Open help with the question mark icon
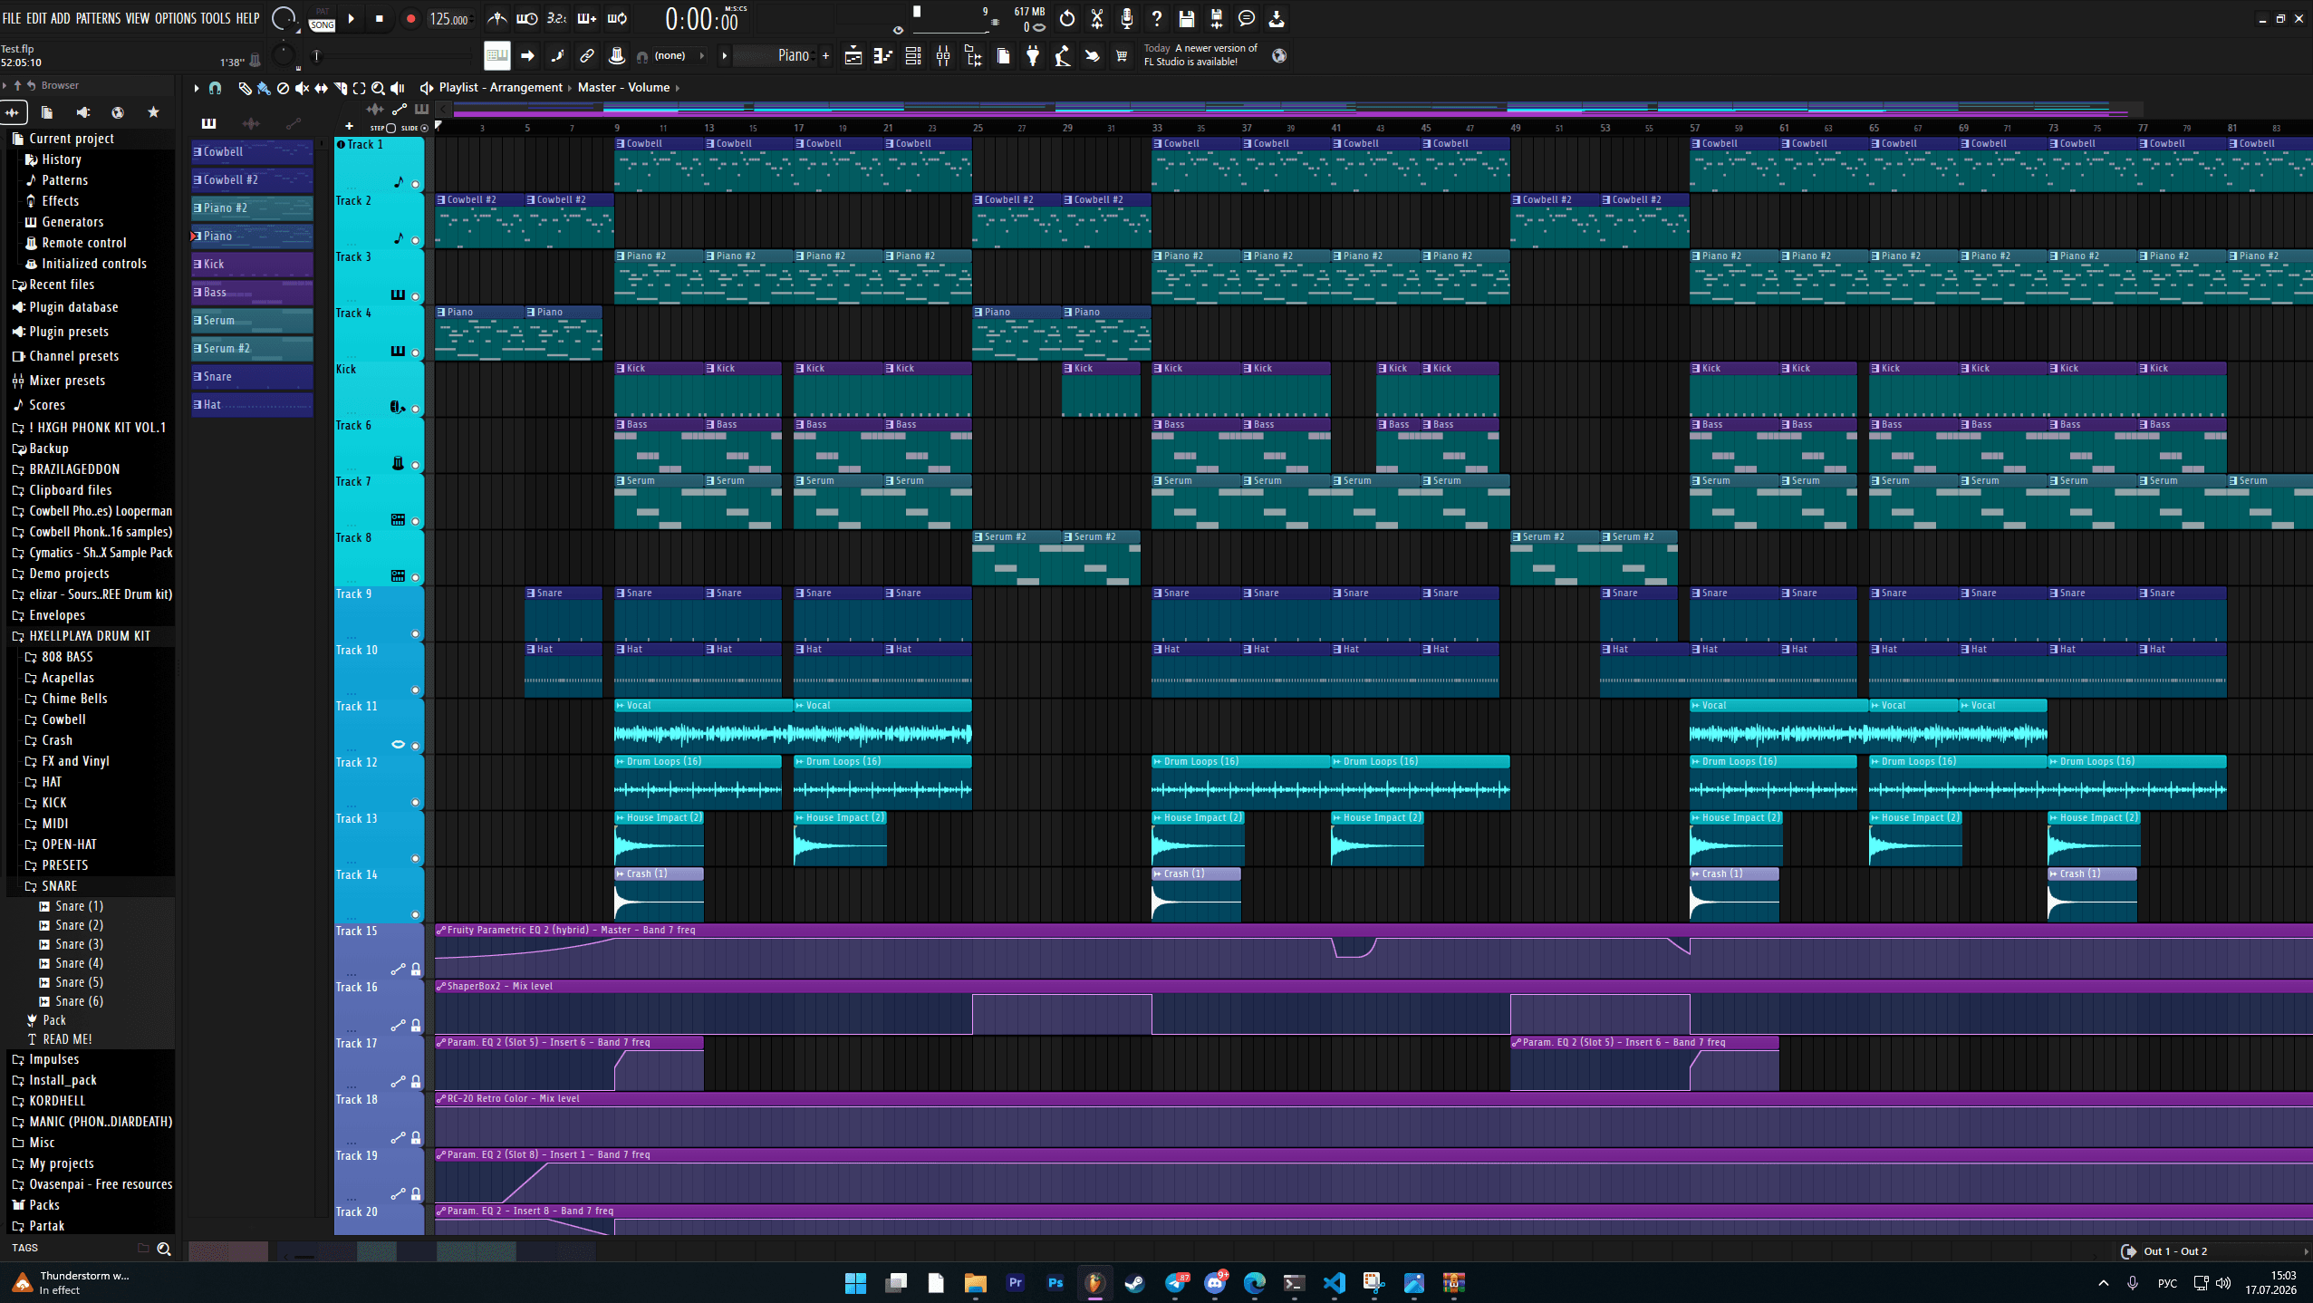This screenshot has height=1303, width=2313. point(1156,18)
